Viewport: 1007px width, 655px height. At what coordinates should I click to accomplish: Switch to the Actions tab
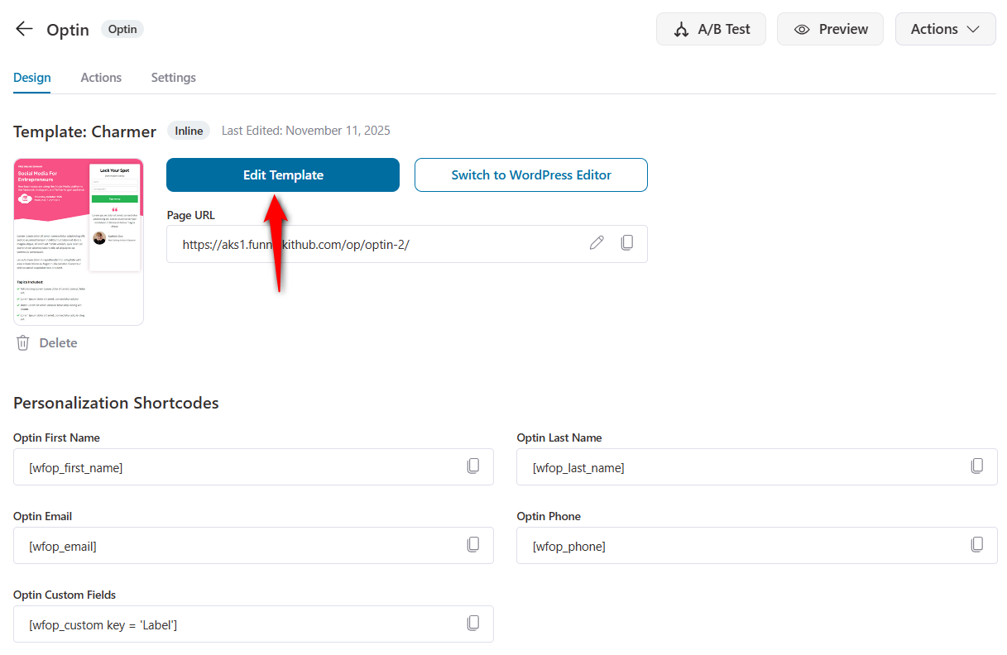click(101, 77)
